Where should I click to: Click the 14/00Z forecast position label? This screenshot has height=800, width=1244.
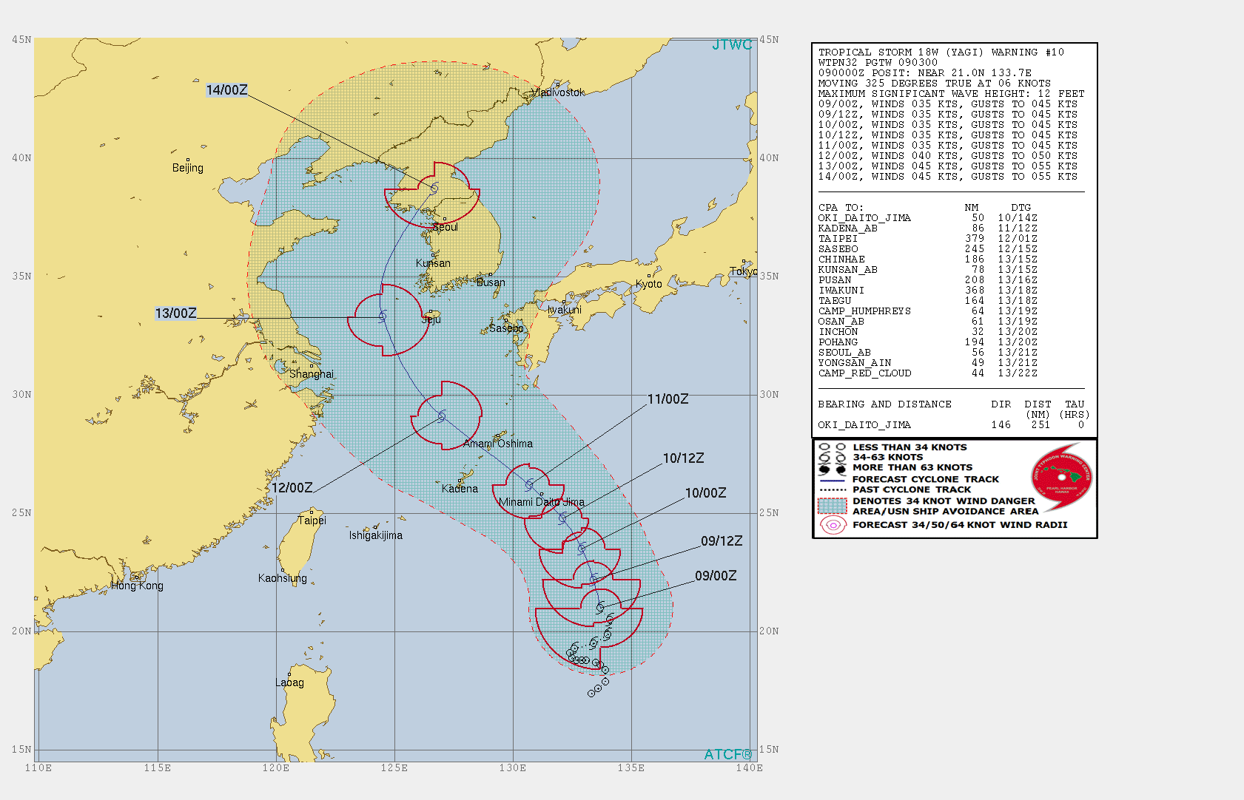pyautogui.click(x=226, y=90)
